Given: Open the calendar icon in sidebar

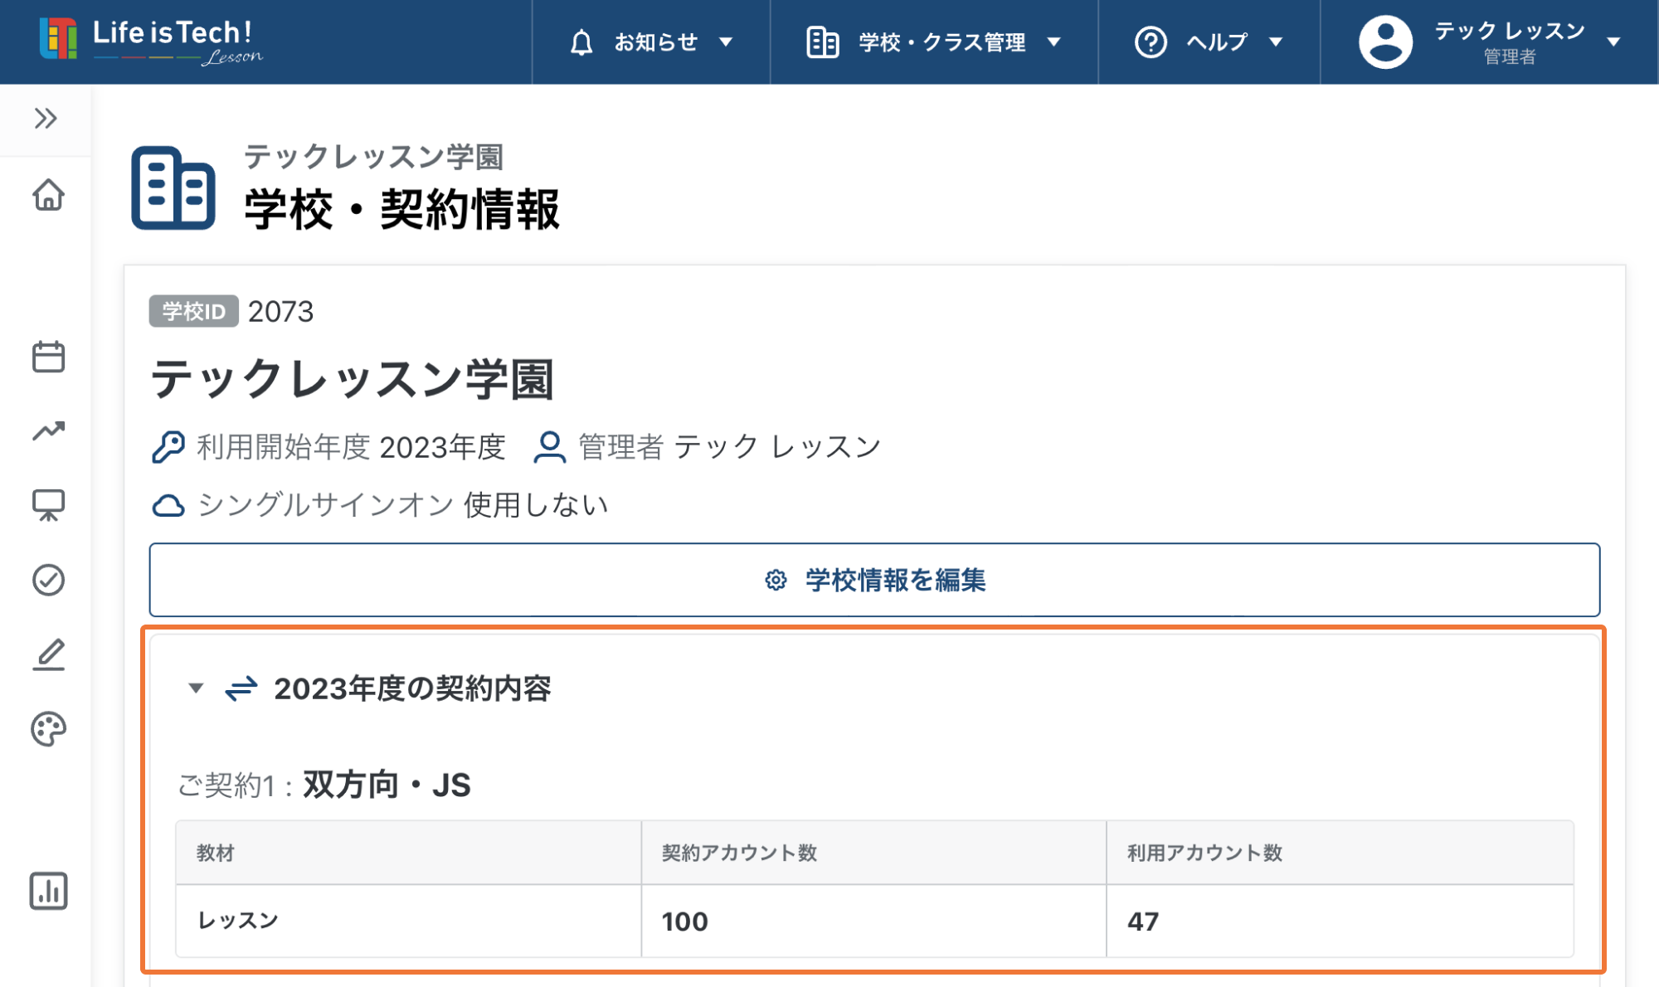Looking at the screenshot, I should pyautogui.click(x=48, y=357).
